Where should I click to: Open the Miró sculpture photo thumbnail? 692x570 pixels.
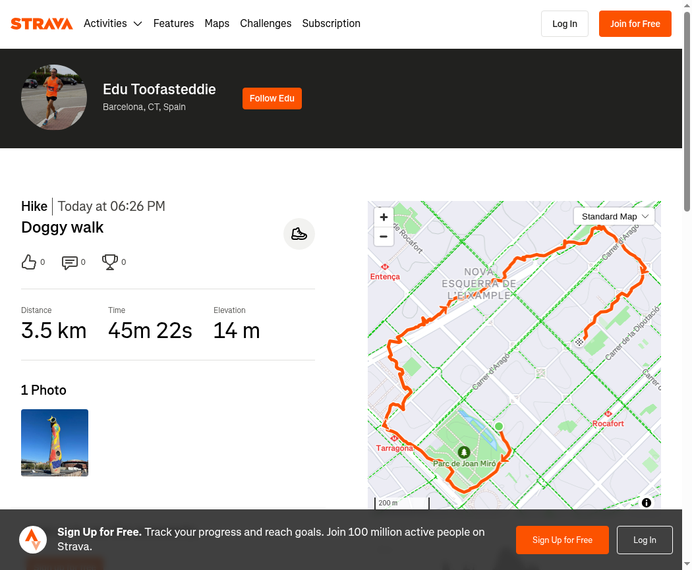(55, 443)
